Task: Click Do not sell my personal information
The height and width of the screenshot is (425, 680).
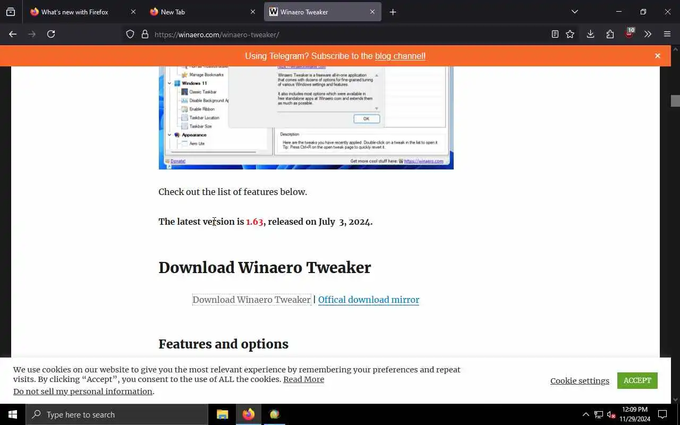Action: (x=83, y=392)
